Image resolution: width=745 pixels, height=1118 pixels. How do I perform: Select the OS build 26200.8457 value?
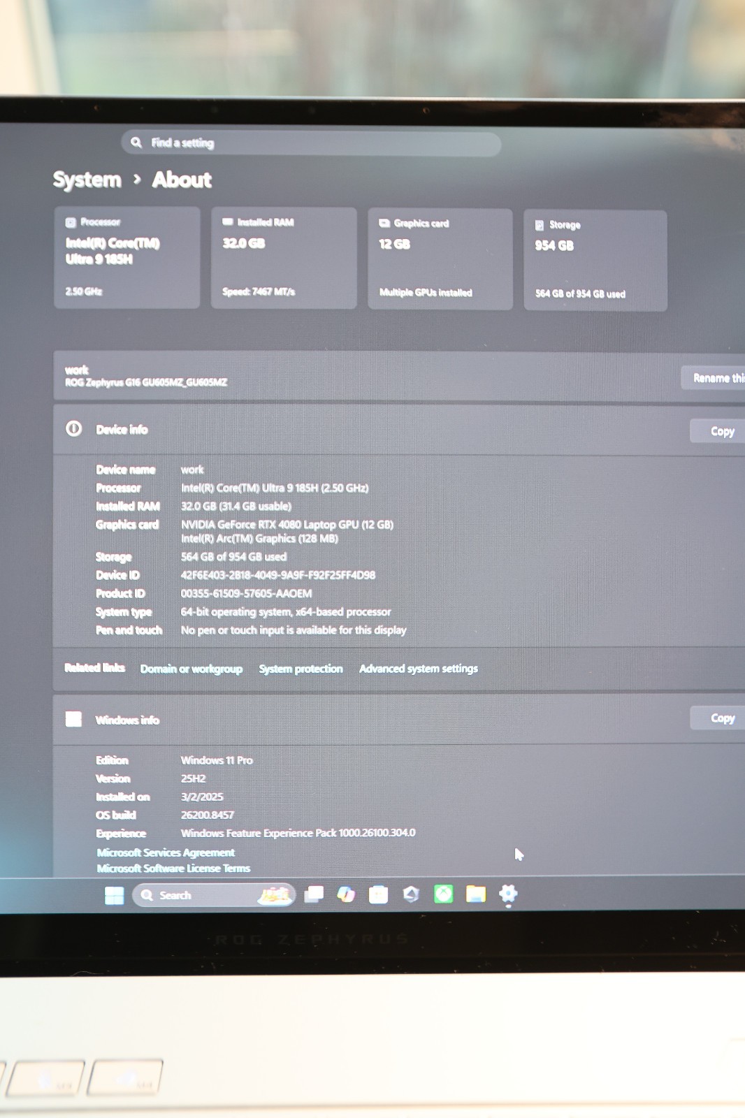(x=208, y=815)
